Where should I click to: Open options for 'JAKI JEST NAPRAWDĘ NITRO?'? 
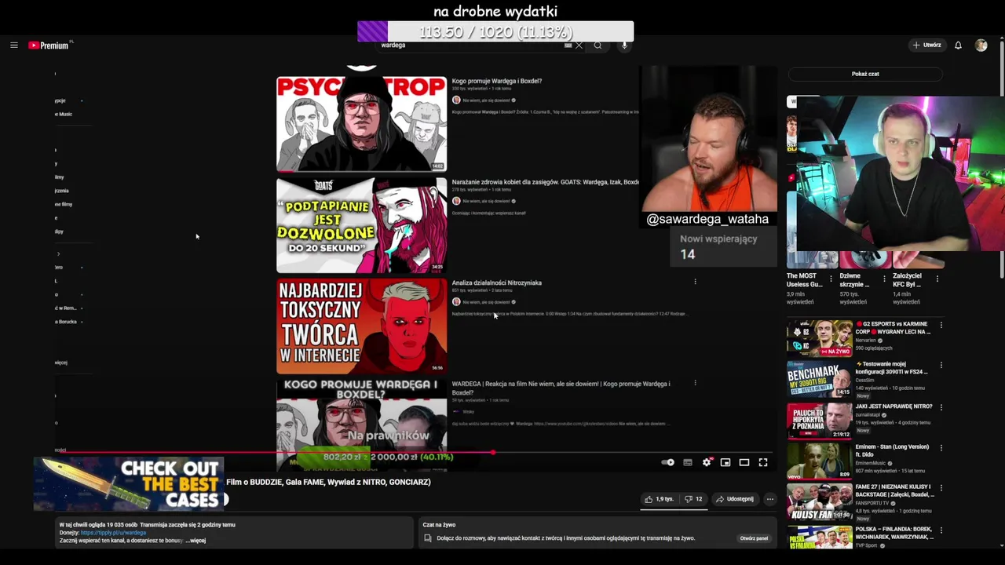point(941,406)
